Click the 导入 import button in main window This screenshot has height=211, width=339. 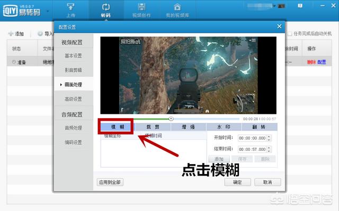point(45,34)
